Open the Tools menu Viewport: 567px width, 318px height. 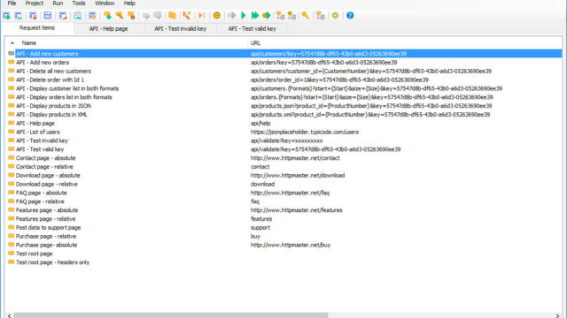click(x=79, y=4)
